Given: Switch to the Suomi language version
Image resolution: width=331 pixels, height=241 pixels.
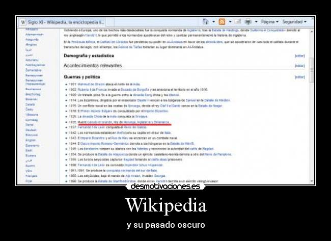Looking at the screenshot, I should click(30, 166).
